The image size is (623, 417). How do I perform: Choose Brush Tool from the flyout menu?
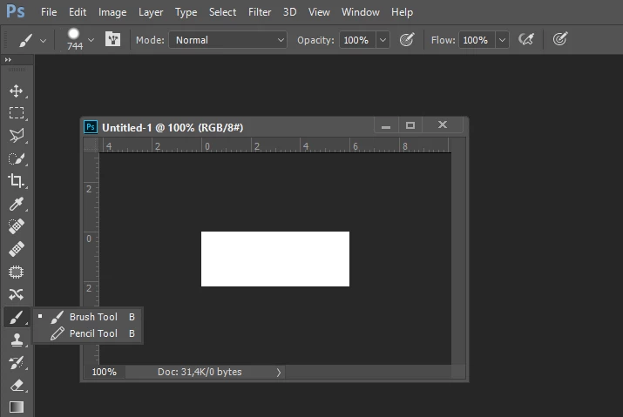click(x=87, y=317)
